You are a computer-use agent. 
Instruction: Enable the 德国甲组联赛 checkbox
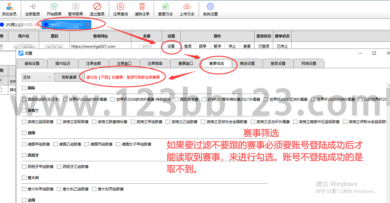click(x=24, y=144)
